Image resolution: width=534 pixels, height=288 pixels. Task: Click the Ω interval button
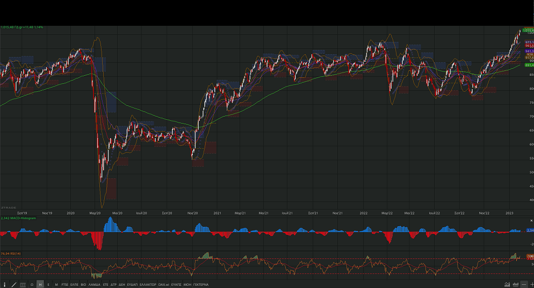coord(32,285)
